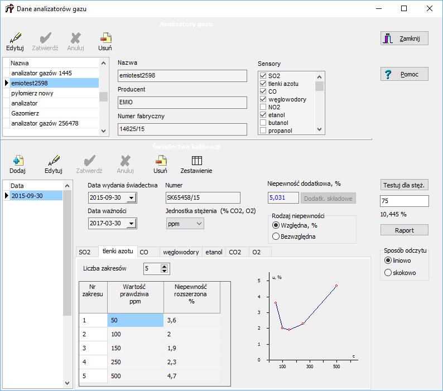Click Sensory list scroll-up arrow
443x391 pixels.
tap(319, 76)
